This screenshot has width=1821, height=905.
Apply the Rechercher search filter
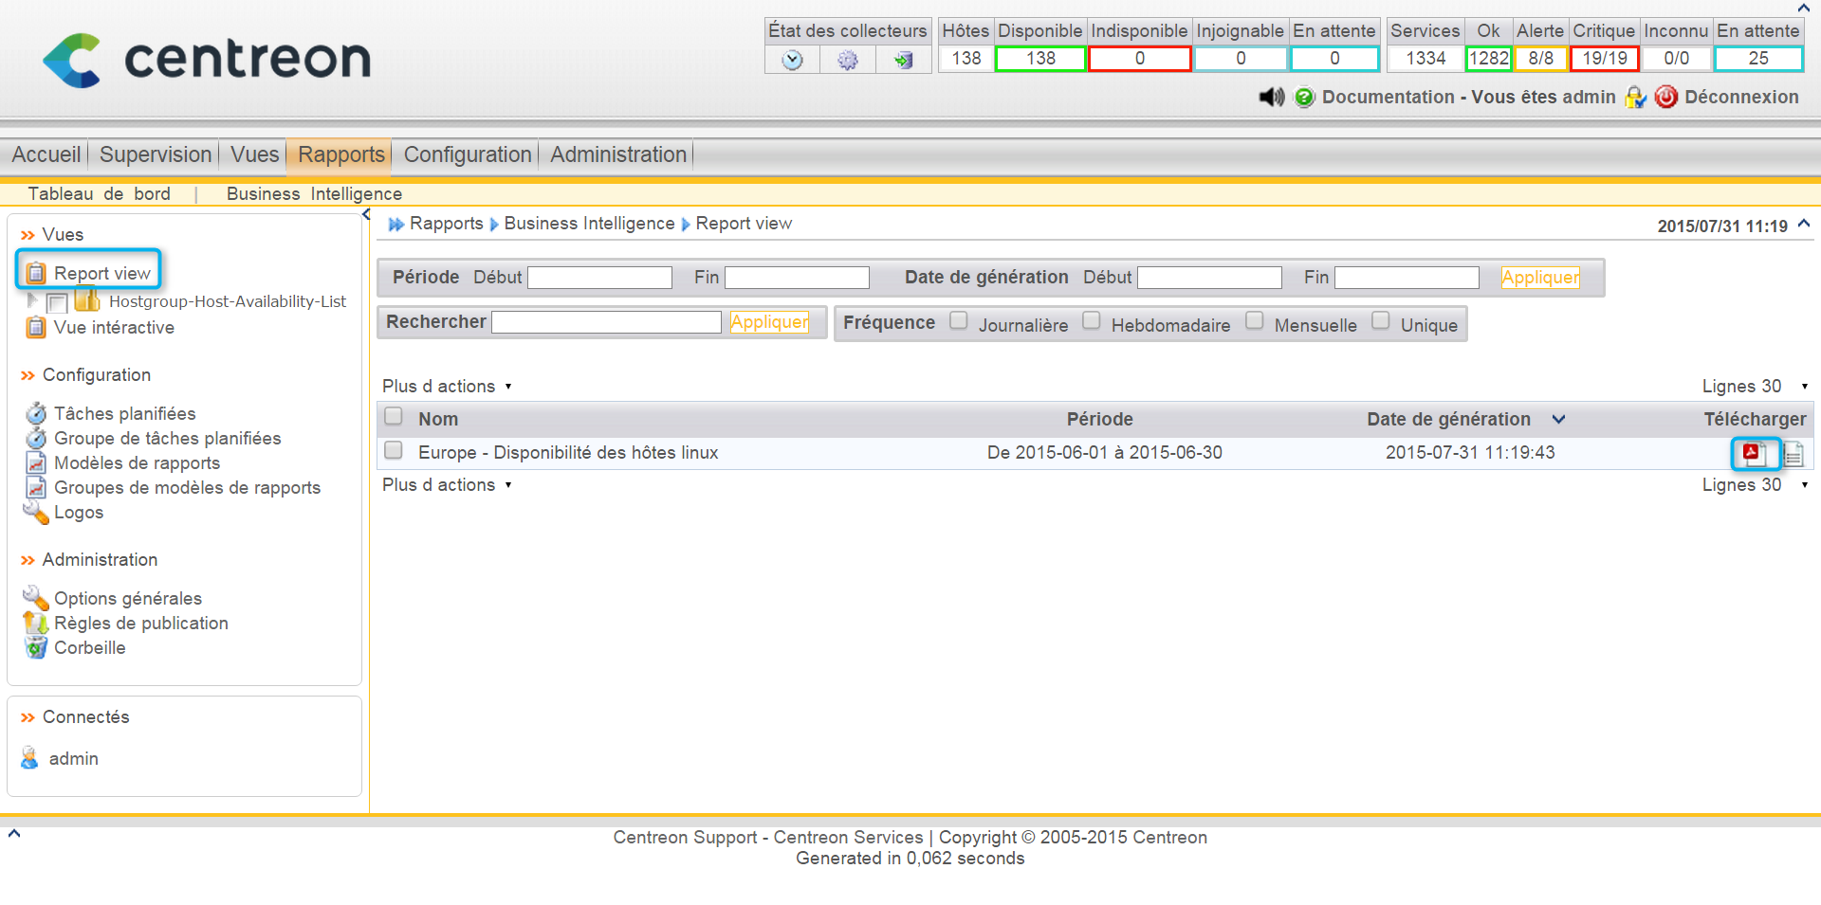[x=769, y=321]
